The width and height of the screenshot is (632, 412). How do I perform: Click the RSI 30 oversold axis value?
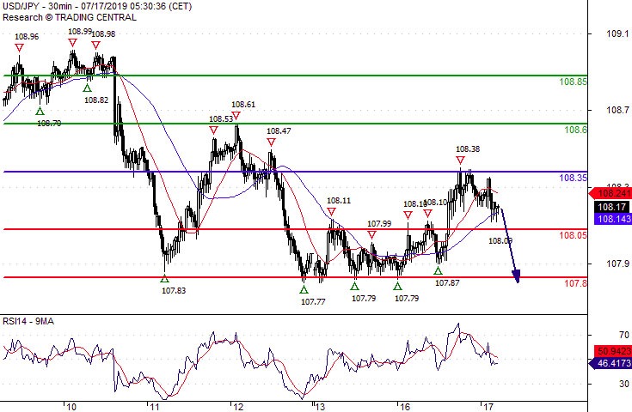(x=624, y=384)
